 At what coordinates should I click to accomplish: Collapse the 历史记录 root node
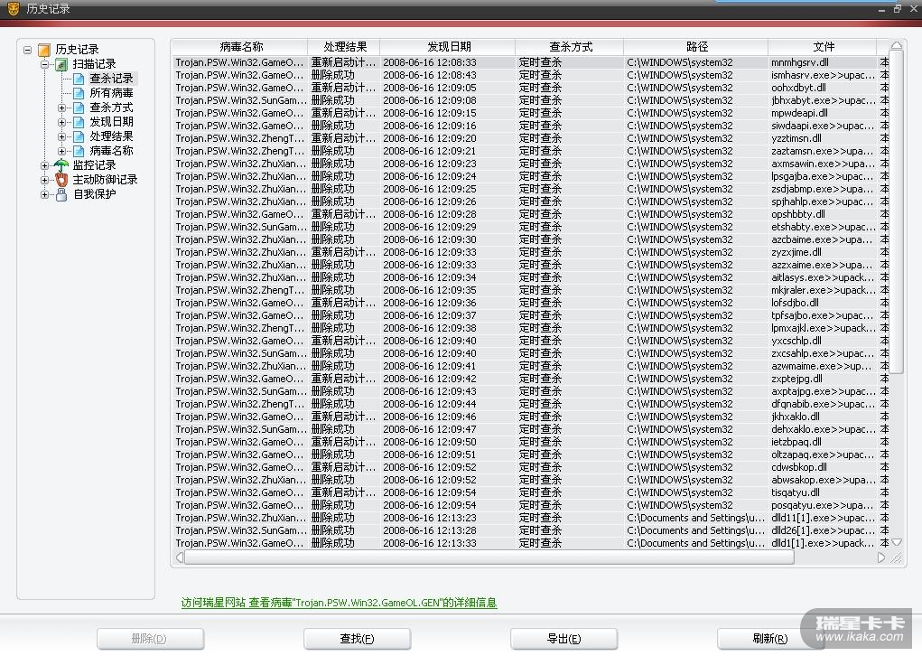click(28, 50)
